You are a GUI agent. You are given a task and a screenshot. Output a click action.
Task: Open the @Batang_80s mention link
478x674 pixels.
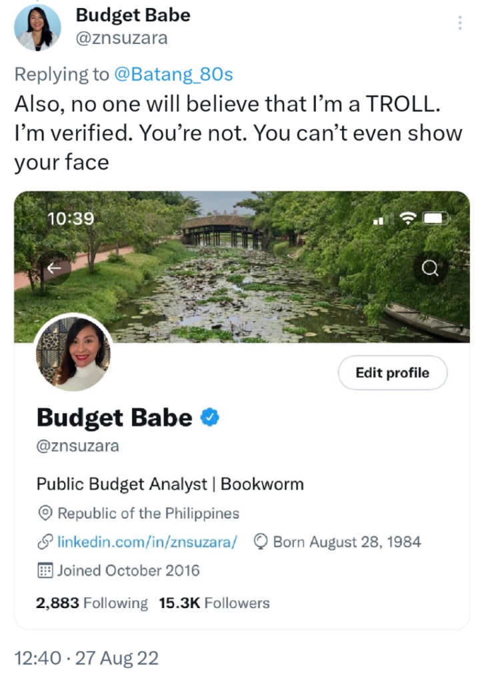[173, 75]
